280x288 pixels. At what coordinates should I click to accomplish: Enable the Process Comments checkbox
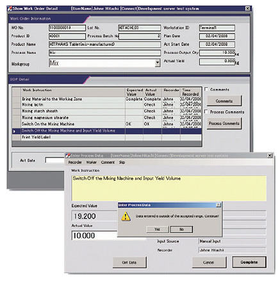click(x=206, y=111)
